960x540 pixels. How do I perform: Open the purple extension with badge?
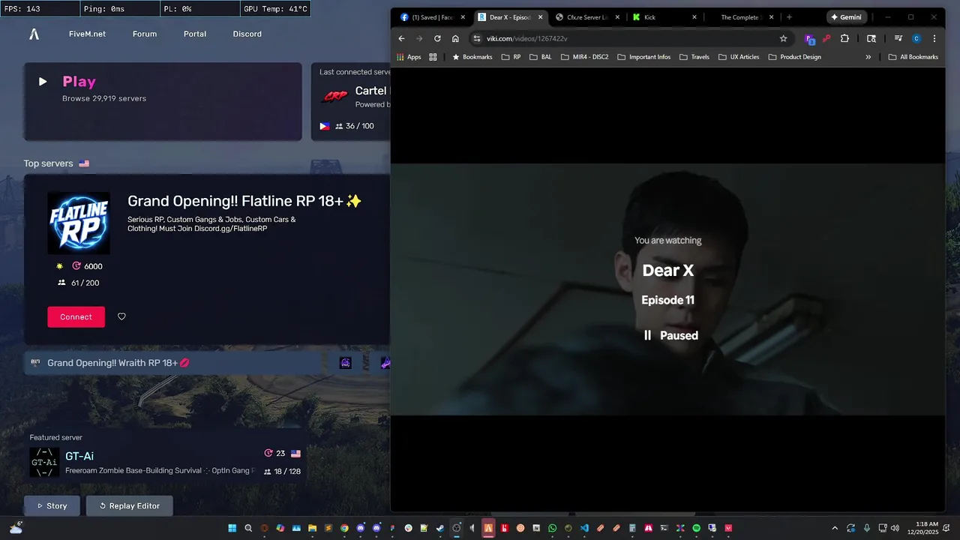pos(809,38)
